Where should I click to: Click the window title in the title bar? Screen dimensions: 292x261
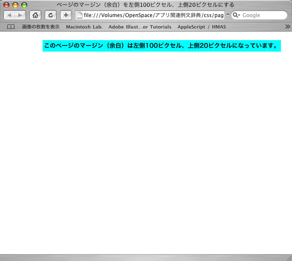tap(146, 5)
